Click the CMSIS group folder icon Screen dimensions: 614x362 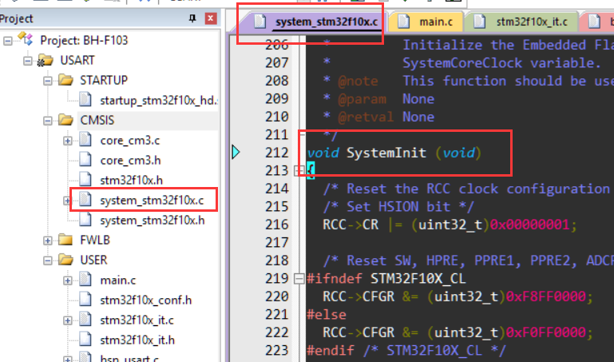[66, 120]
